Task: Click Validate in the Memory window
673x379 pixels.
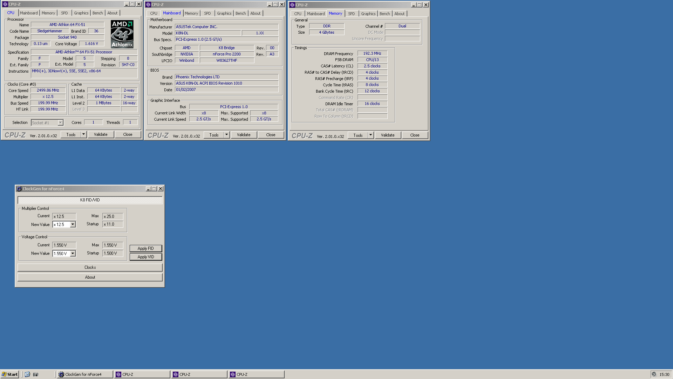Action: coord(388,135)
